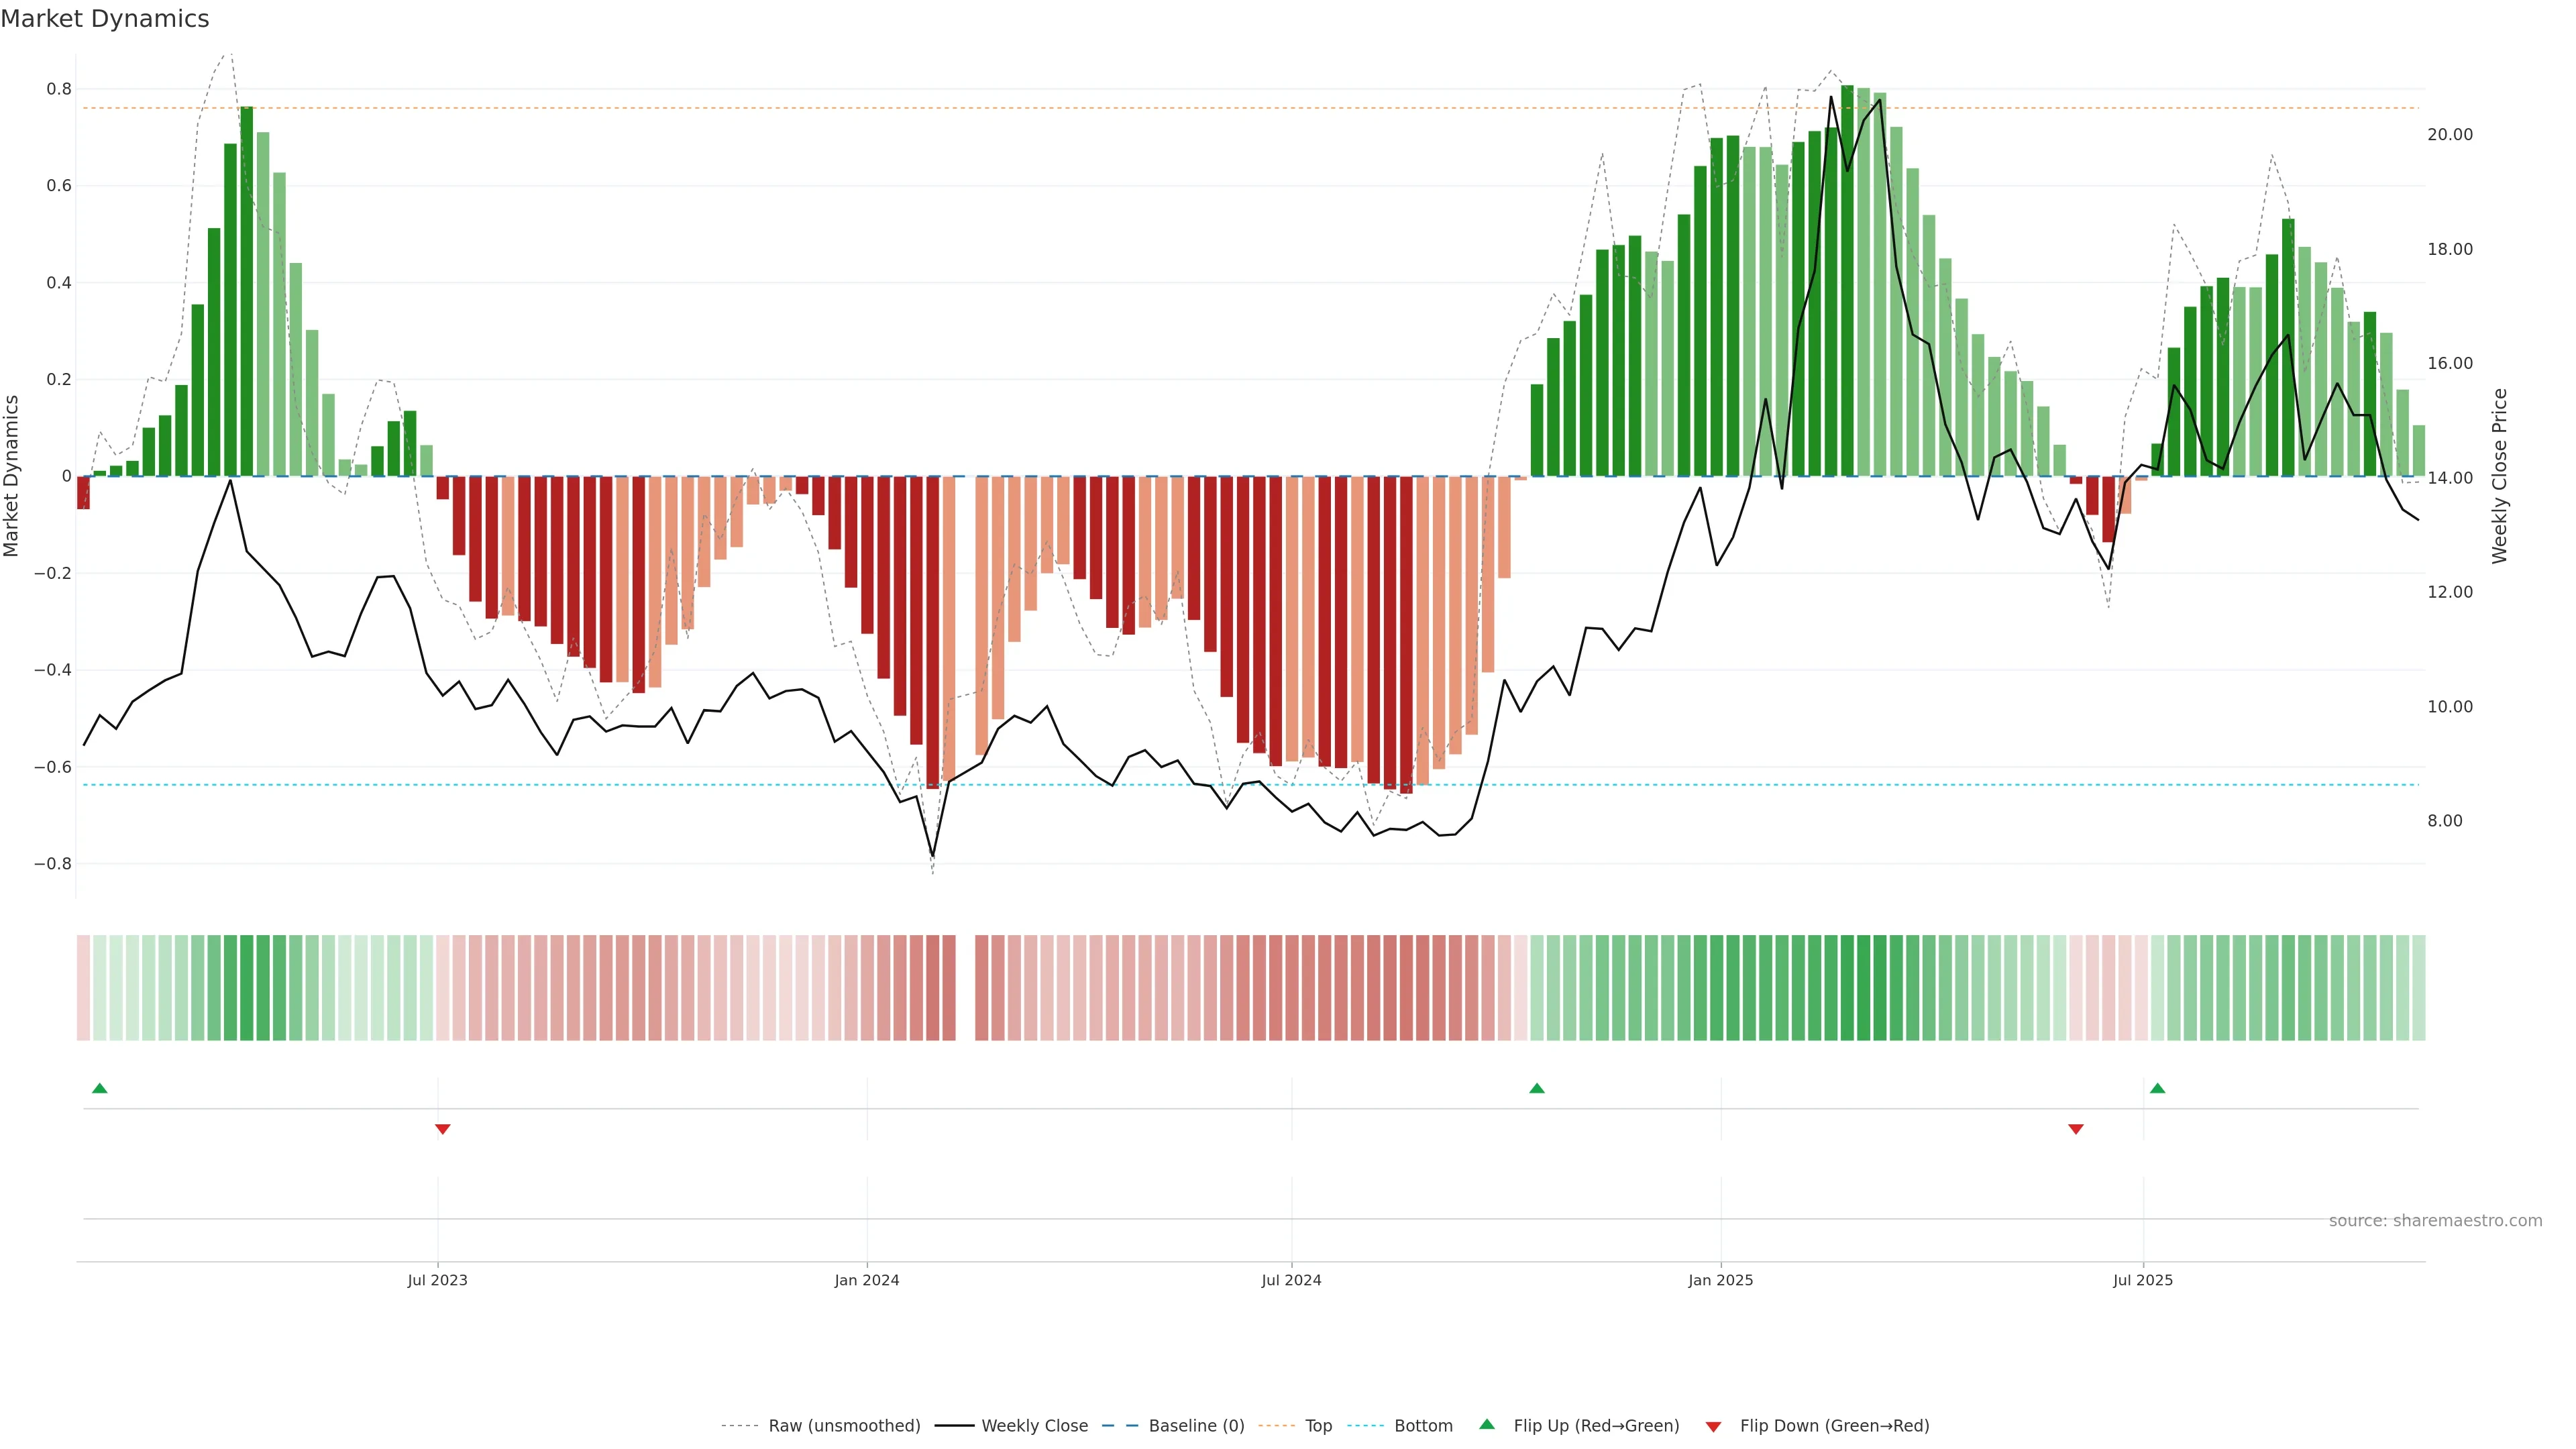Image resolution: width=2576 pixels, height=1449 pixels.
Task: Click the Jan 2024 axis label
Action: (x=866, y=1280)
